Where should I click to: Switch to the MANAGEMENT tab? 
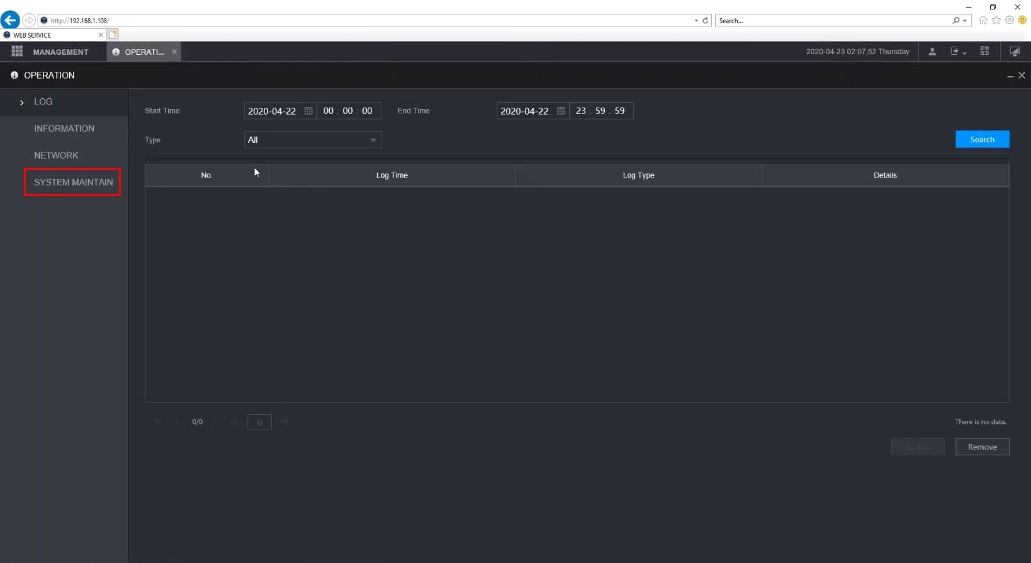click(60, 52)
